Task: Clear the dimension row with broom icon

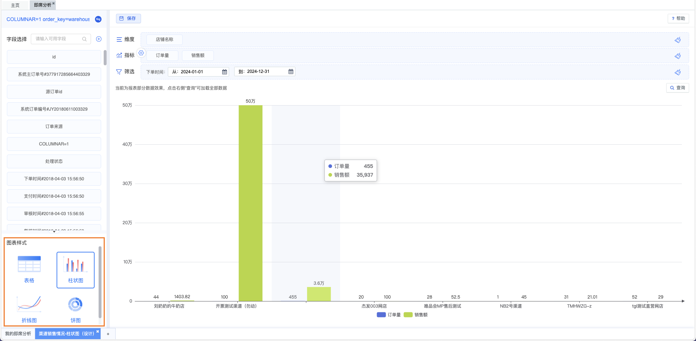Action: point(678,40)
